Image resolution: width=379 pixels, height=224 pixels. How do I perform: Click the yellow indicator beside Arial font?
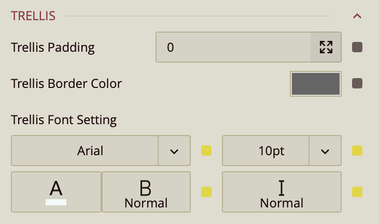pos(206,151)
